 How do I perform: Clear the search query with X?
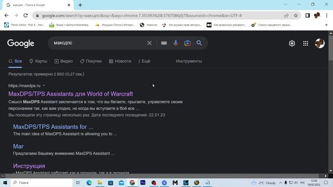coord(149,43)
